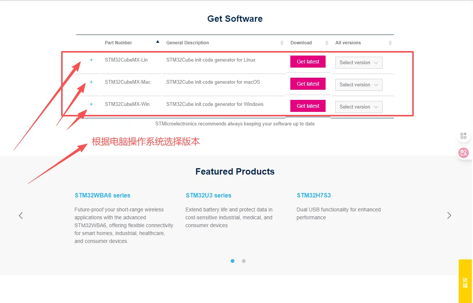Toggle sorting on General Description column
The height and width of the screenshot is (303, 473).
(282, 42)
